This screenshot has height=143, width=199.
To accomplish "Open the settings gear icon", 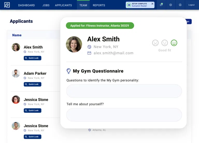I will [x=170, y=5].
